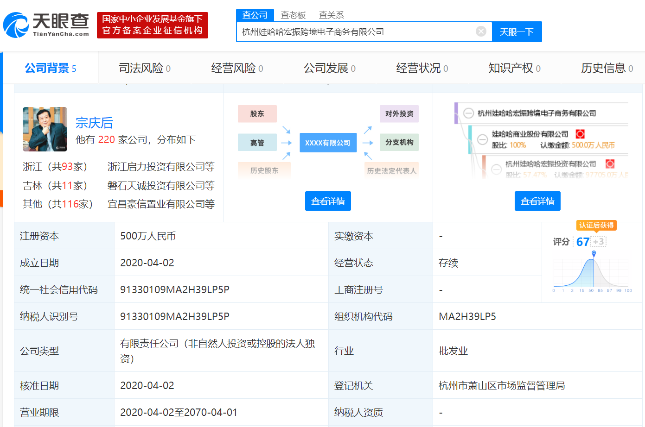This screenshot has width=645, height=427.
Task: Open the 公司背景 section tab
Action: coord(51,69)
